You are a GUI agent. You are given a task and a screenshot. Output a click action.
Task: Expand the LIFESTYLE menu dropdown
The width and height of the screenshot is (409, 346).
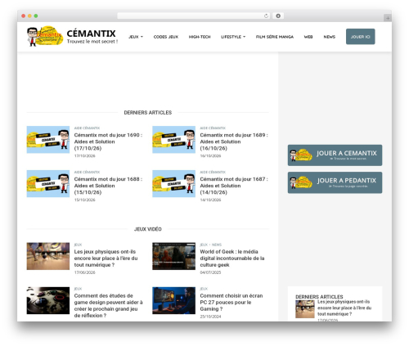coord(233,37)
